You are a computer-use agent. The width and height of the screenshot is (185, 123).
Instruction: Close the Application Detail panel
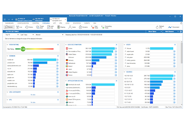point(117,81)
